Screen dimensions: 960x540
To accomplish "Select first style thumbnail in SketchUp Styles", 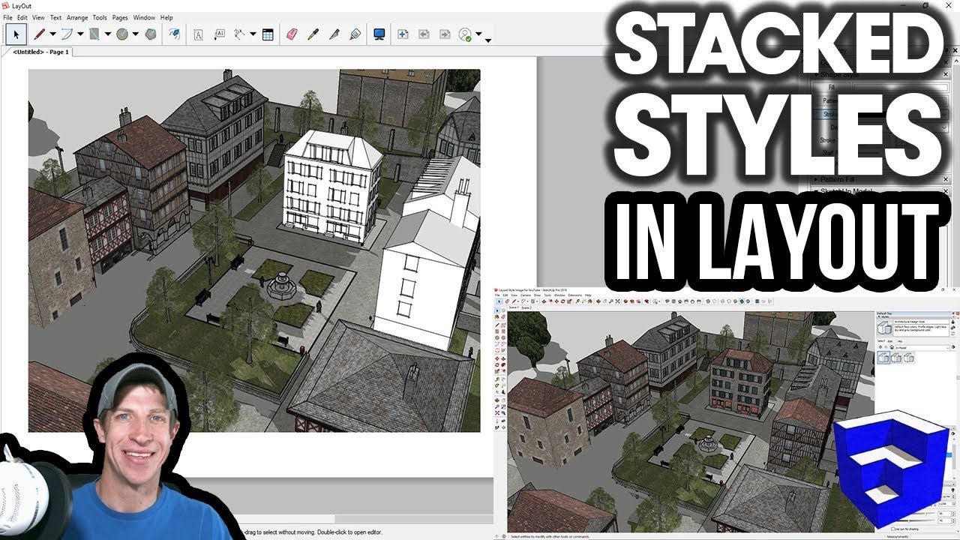I will 885,358.
